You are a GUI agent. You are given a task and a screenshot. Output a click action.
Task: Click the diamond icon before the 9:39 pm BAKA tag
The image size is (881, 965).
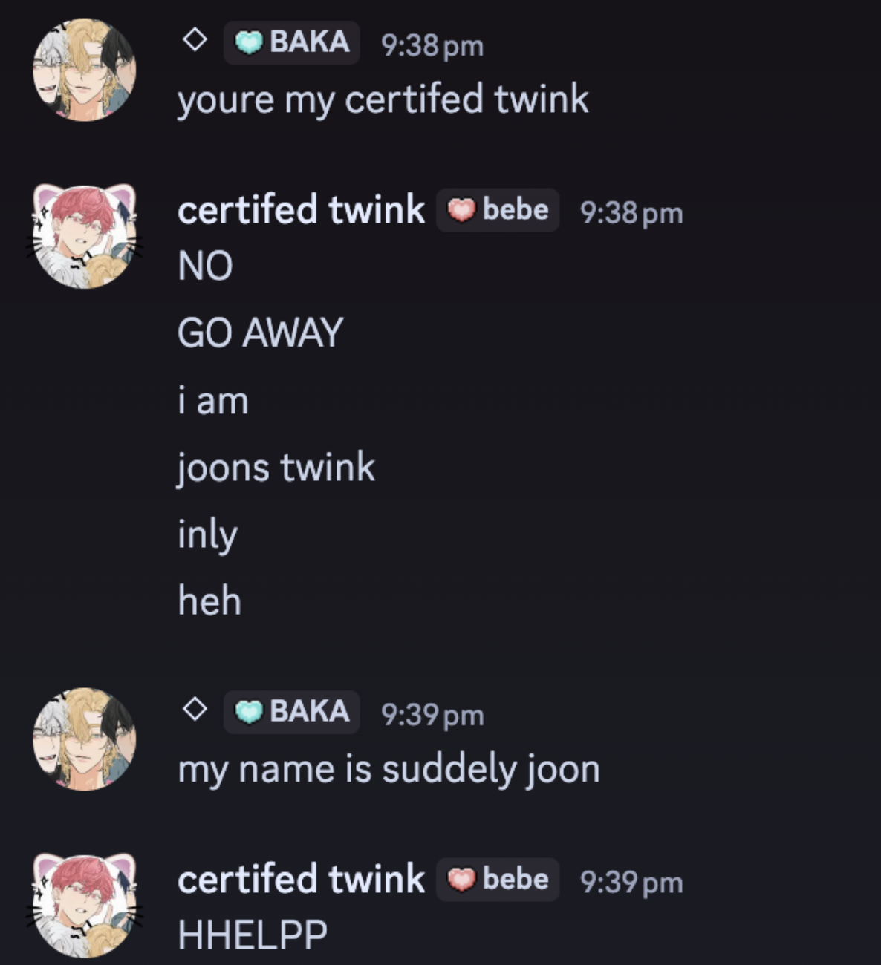[x=195, y=710]
